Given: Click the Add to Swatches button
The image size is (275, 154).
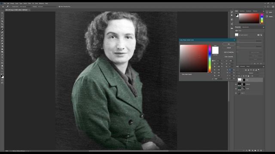Looking at the screenshot, I should click(229, 52).
